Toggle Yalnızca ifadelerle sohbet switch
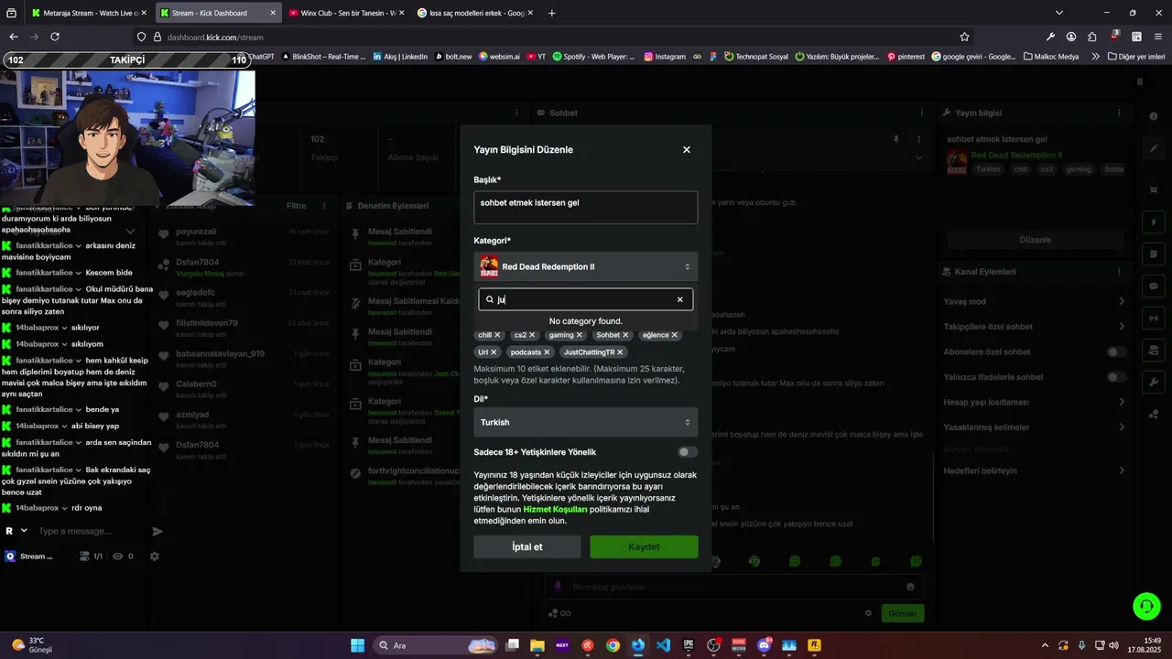The height and width of the screenshot is (659, 1172). (x=1116, y=377)
